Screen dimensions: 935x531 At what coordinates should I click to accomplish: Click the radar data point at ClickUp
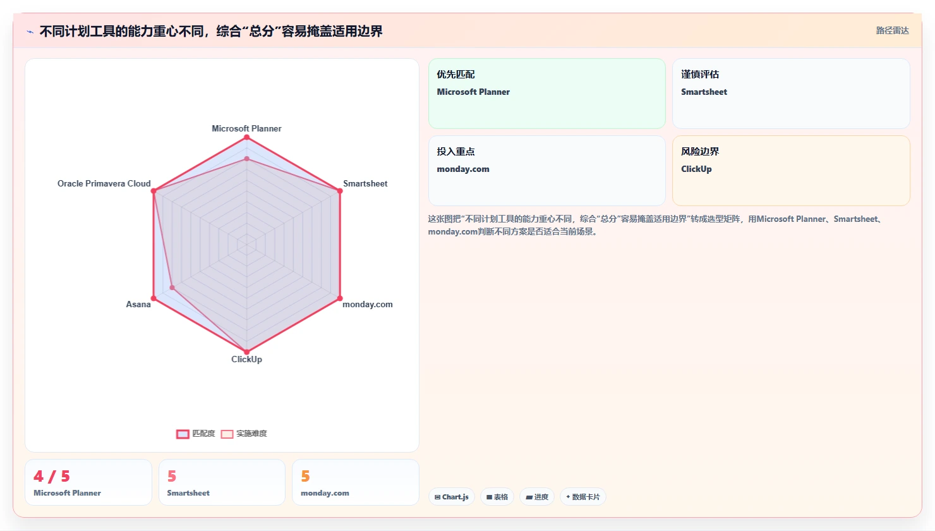246,352
